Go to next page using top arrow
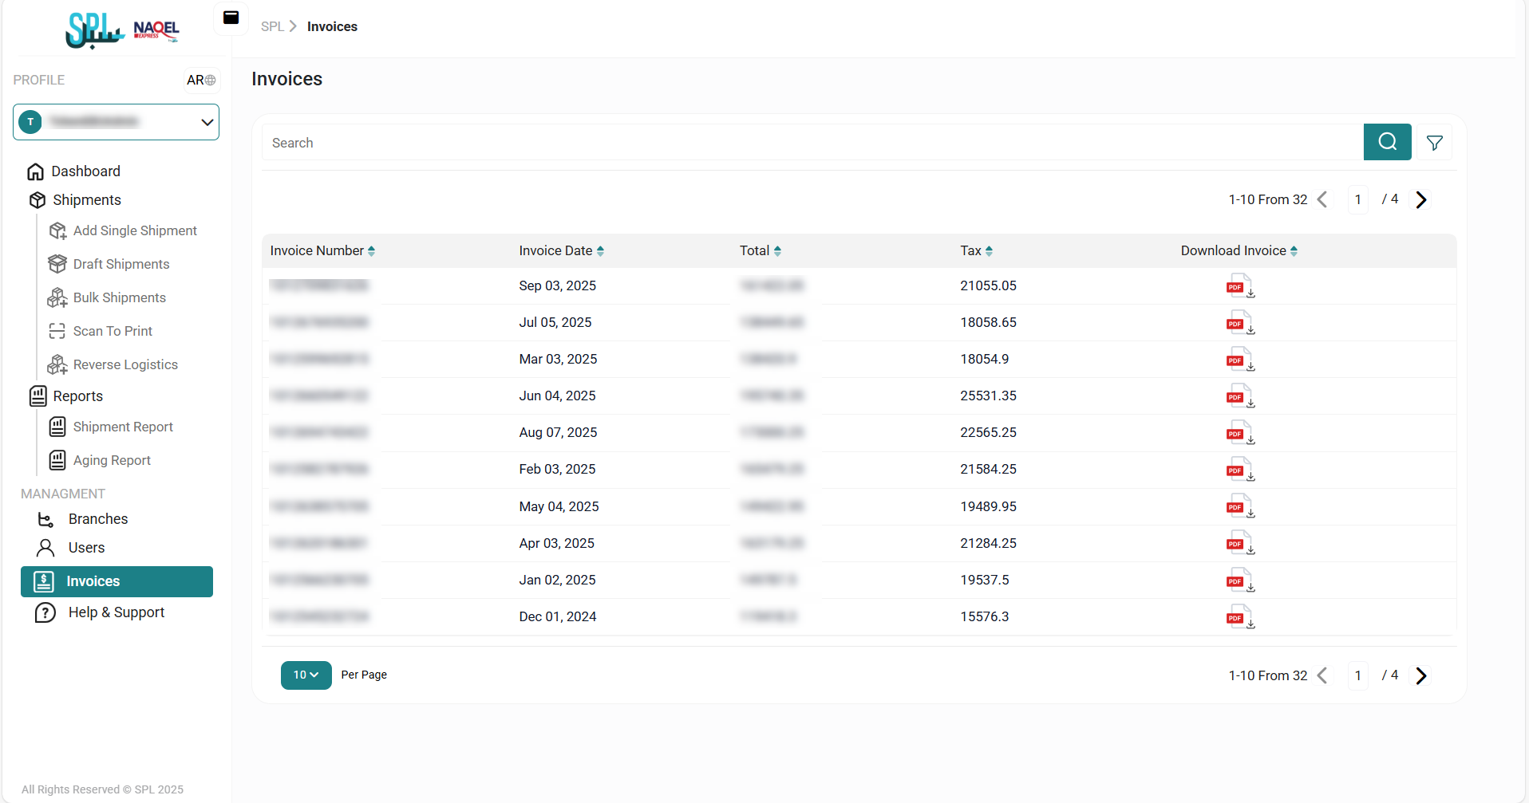 [x=1420, y=199]
